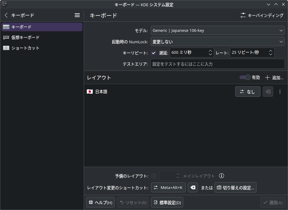Open 切り替えの設定 dialog
This screenshot has height=210, width=288.
click(x=235, y=187)
